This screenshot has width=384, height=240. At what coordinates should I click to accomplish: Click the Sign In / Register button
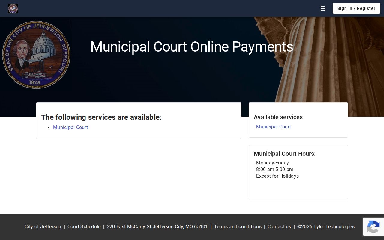click(x=356, y=8)
